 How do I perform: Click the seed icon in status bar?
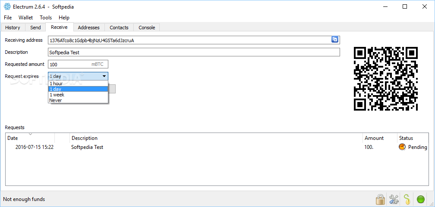click(407, 199)
